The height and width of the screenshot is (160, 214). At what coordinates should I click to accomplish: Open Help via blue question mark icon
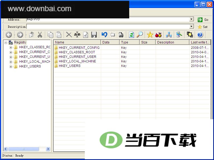coord(200,35)
